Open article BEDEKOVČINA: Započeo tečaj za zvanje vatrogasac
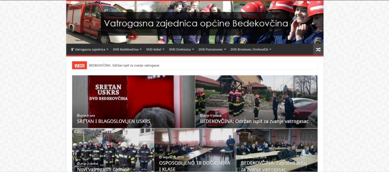 274,166
